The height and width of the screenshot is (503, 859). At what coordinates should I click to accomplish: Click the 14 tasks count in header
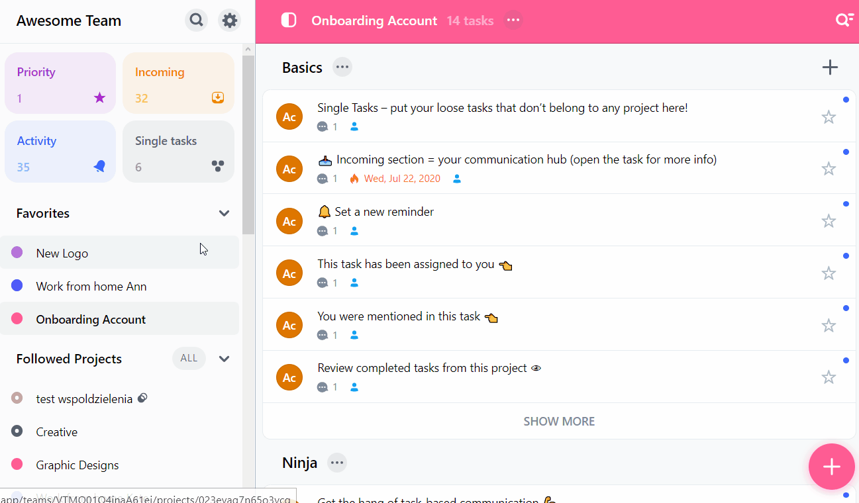pos(470,21)
